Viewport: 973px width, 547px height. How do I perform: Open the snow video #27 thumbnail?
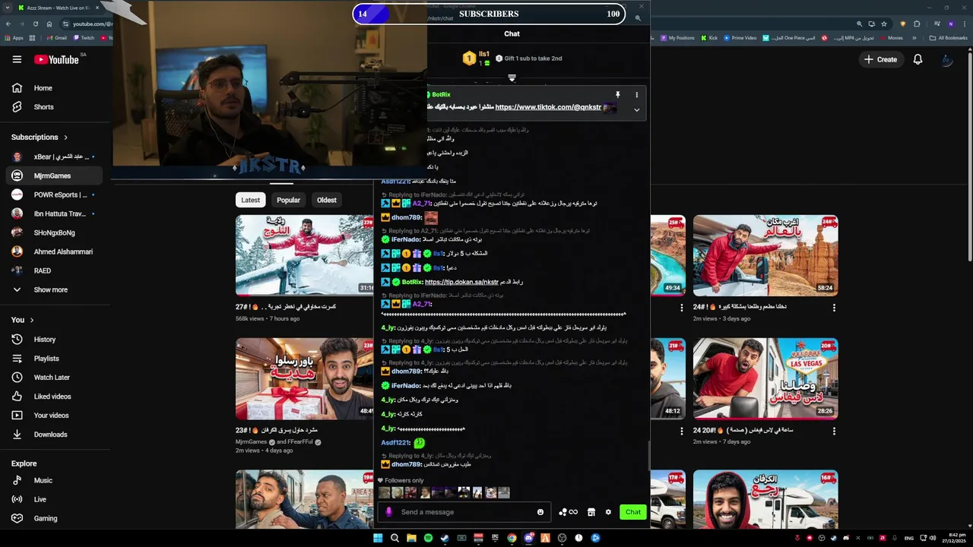(x=304, y=255)
